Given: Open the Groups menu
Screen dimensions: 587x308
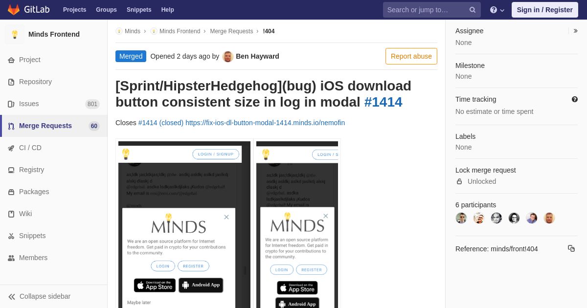Looking at the screenshot, I should (x=106, y=10).
